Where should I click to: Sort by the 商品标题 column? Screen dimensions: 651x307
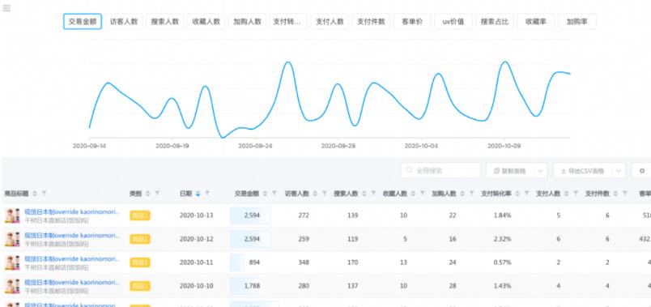pos(35,194)
